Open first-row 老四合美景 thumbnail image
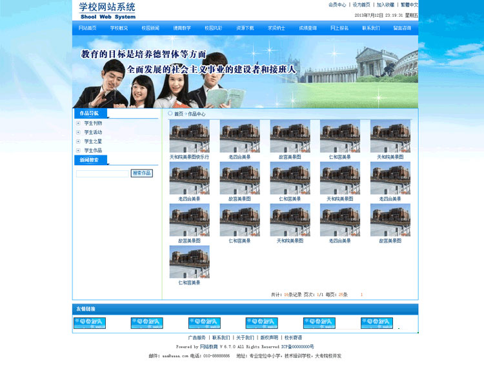The width and height of the screenshot is (484, 374). [x=240, y=136]
